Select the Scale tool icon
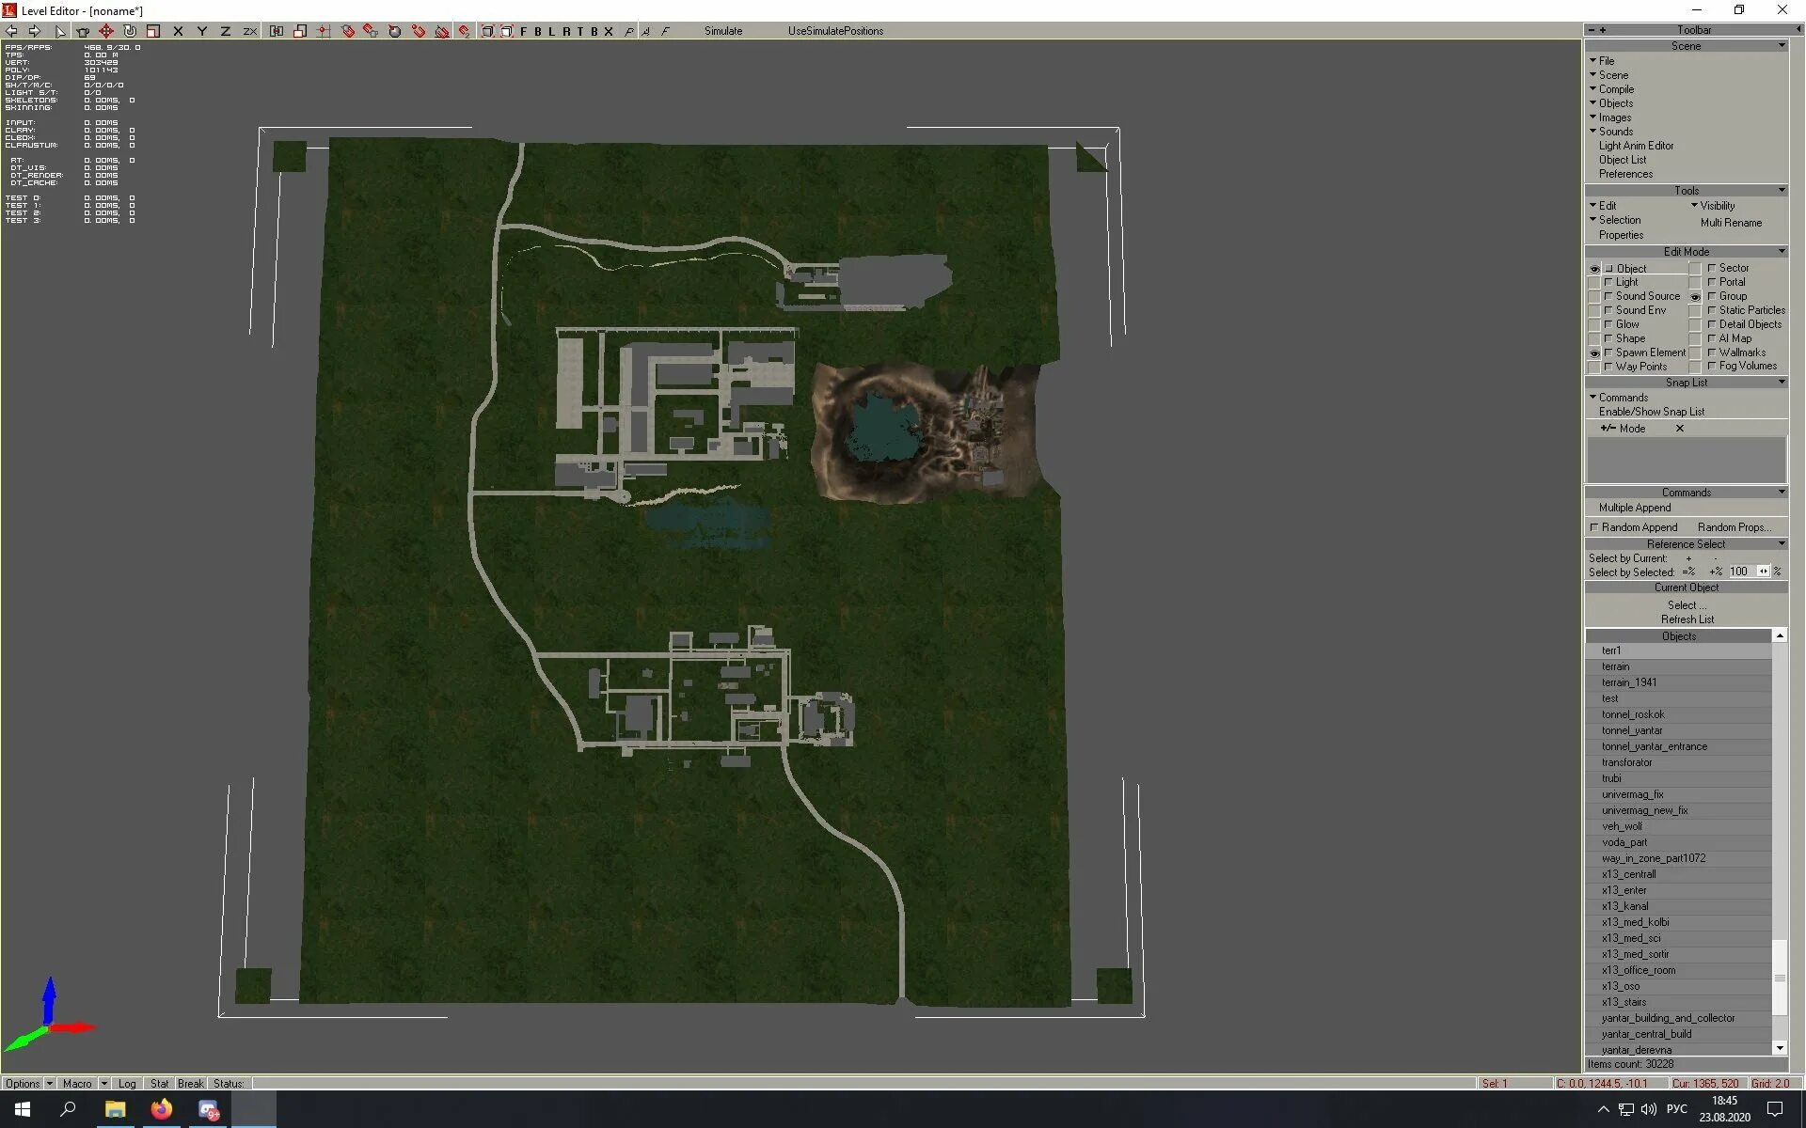 click(x=153, y=31)
